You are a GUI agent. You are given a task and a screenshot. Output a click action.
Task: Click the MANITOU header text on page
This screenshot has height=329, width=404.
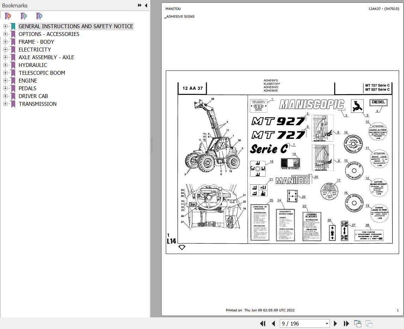[173, 9]
